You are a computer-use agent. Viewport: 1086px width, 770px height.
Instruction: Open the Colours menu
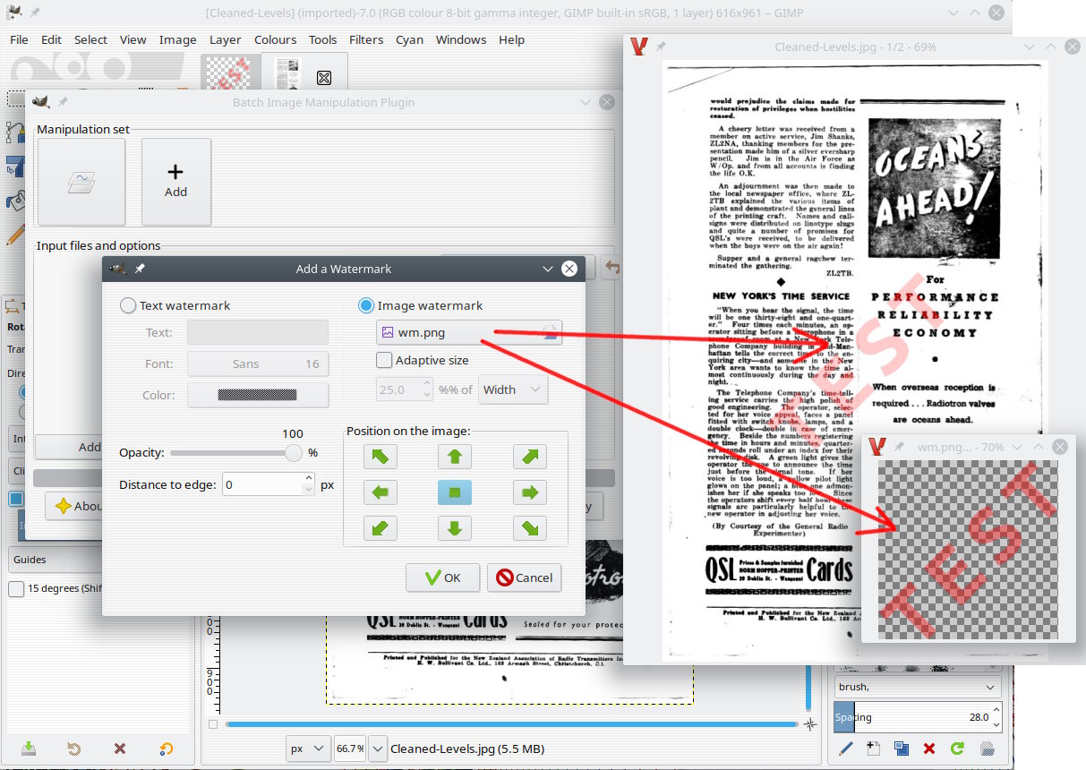tap(275, 39)
